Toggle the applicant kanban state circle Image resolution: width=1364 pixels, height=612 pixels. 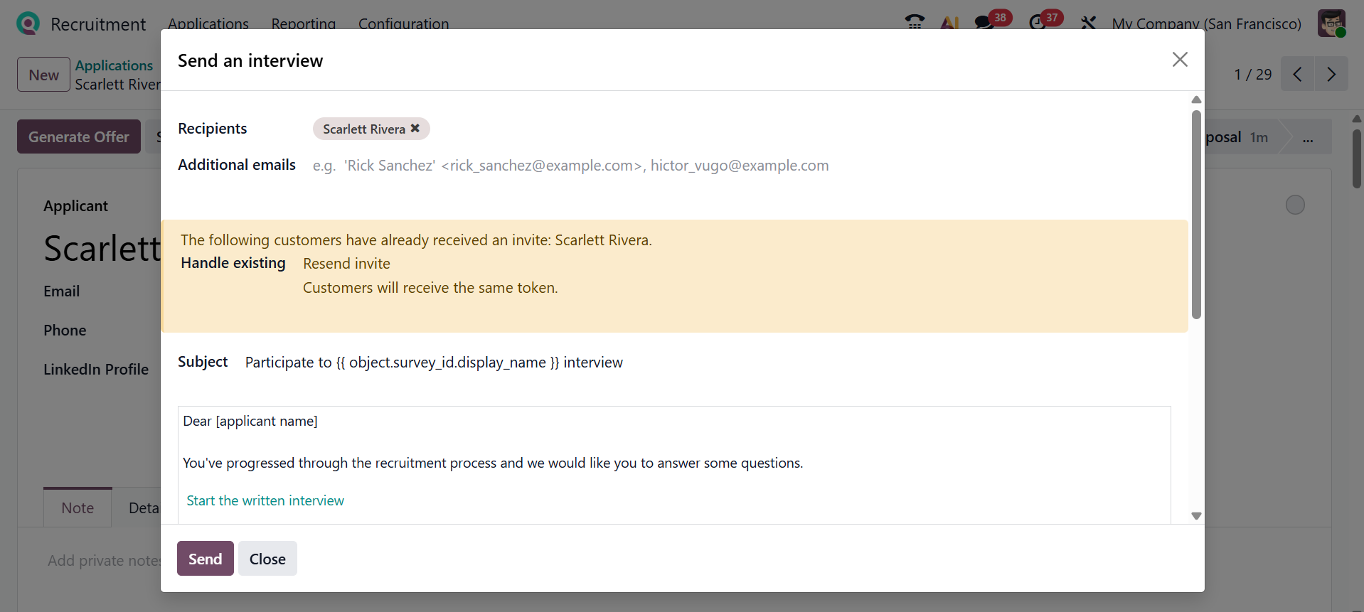[1295, 205]
